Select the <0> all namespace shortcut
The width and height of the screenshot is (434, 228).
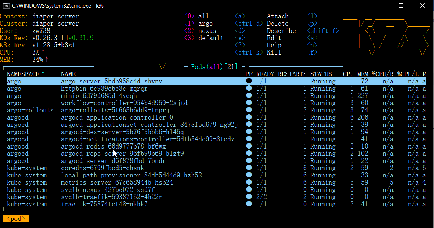[x=197, y=16]
